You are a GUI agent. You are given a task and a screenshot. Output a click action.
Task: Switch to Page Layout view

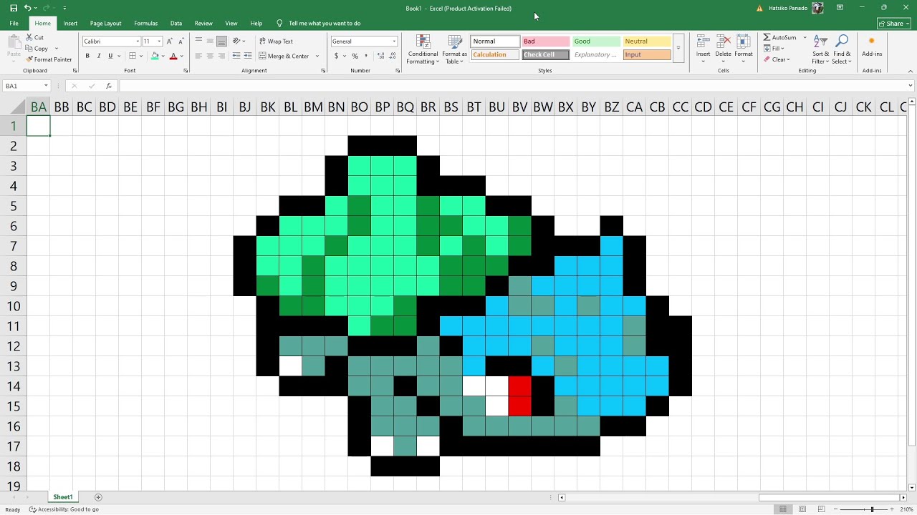point(802,509)
